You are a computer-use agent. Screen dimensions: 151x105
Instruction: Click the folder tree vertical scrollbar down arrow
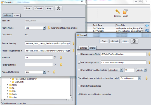coord(71,97)
